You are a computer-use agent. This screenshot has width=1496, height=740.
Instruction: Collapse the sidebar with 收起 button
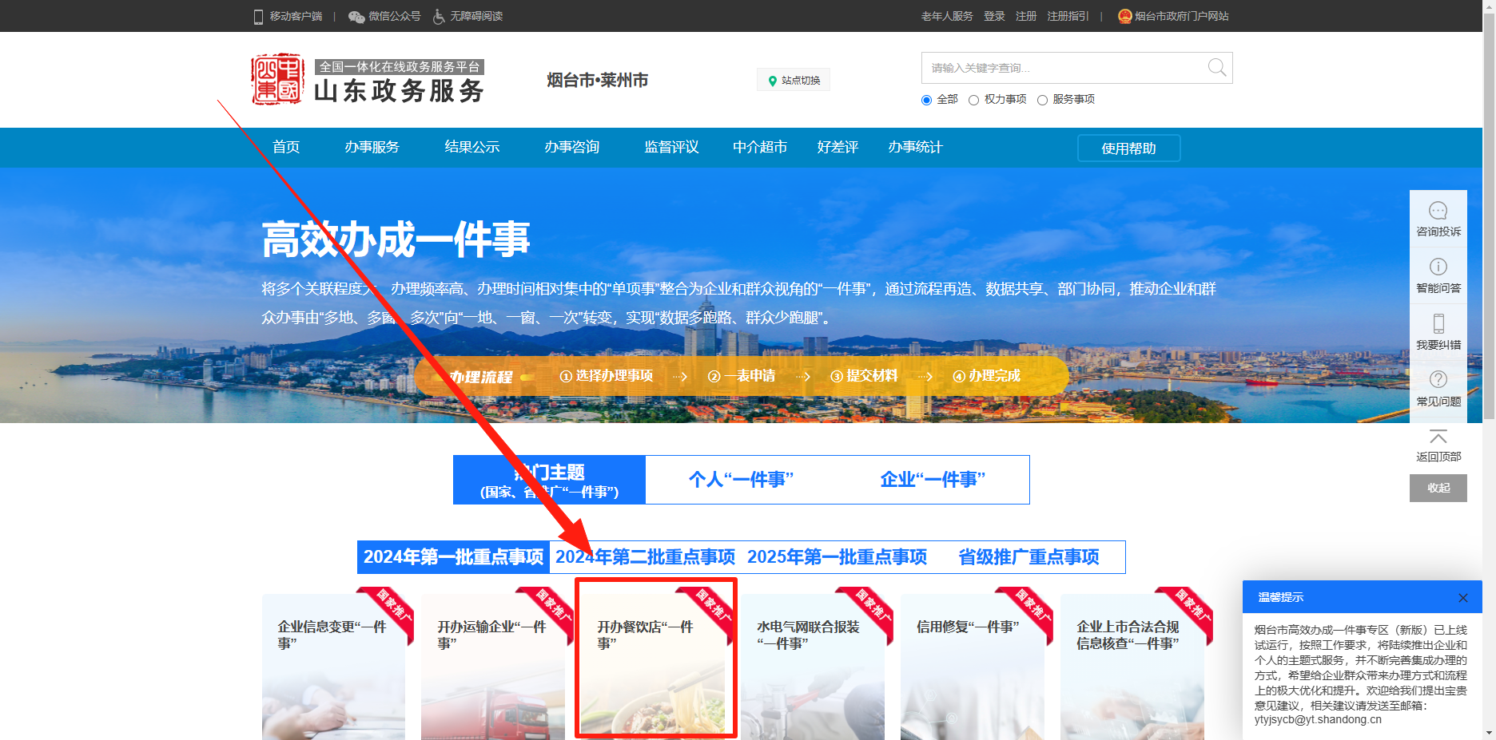click(1438, 488)
